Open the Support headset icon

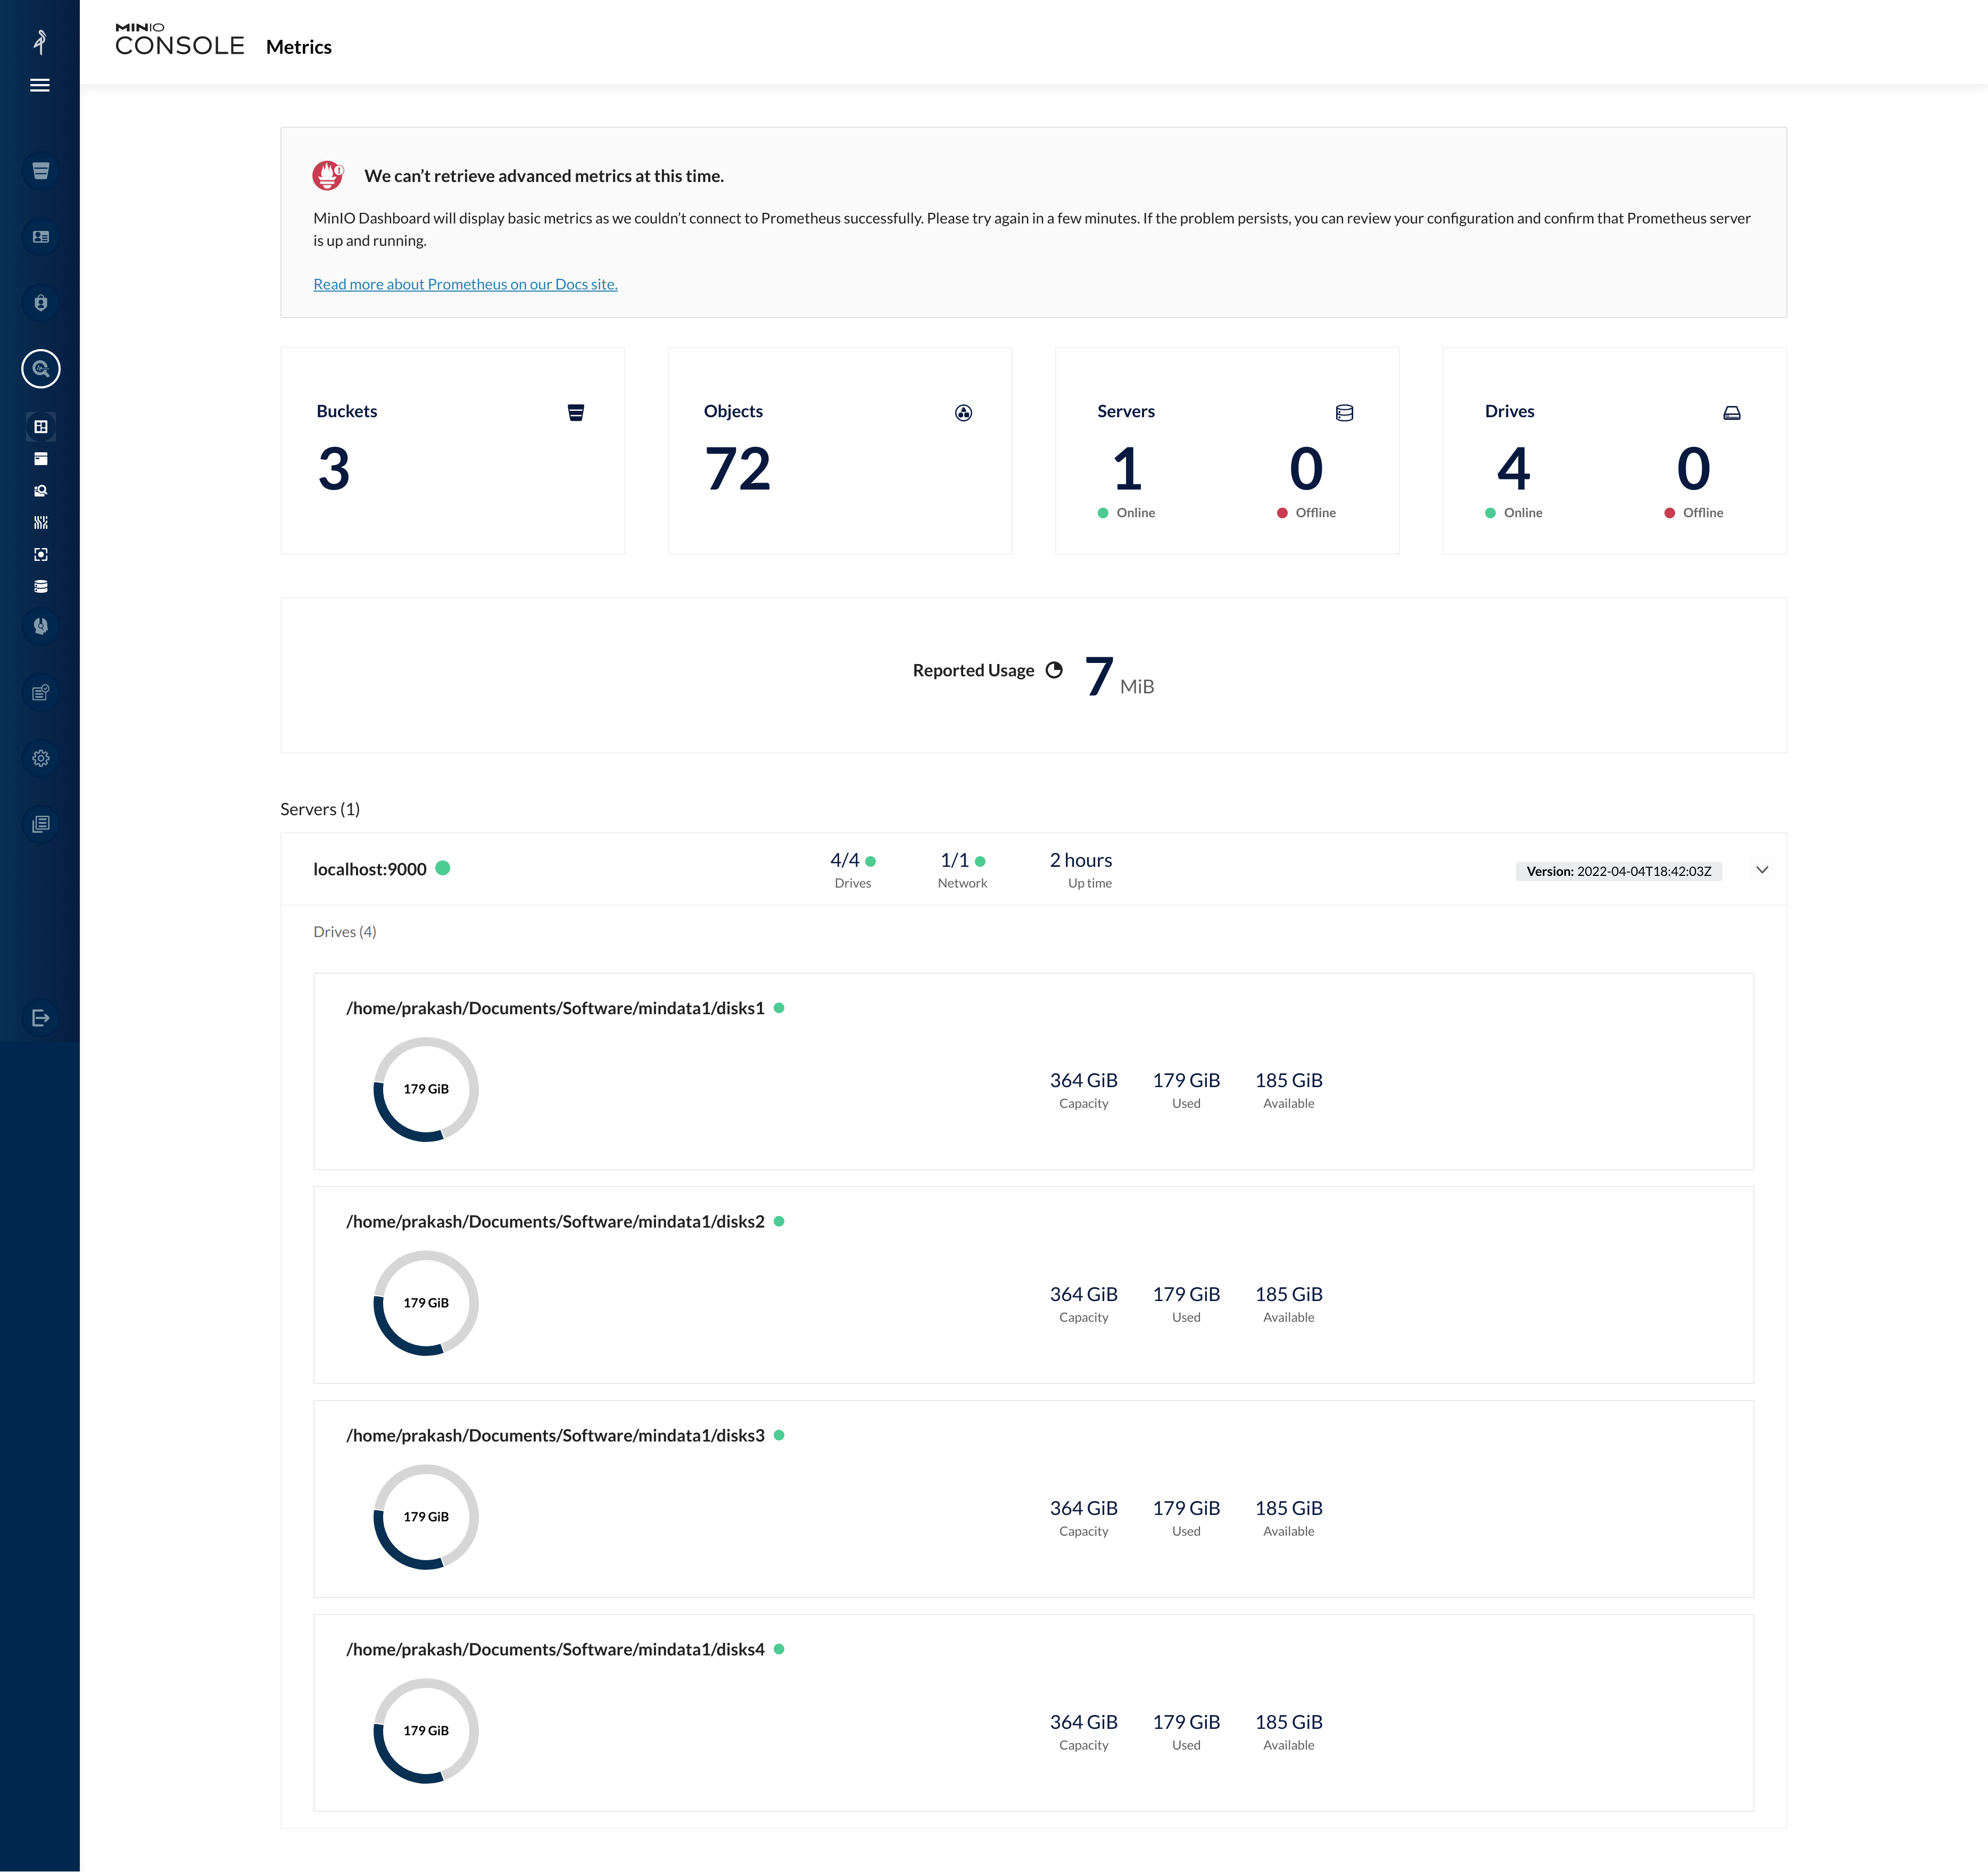coord(40,626)
